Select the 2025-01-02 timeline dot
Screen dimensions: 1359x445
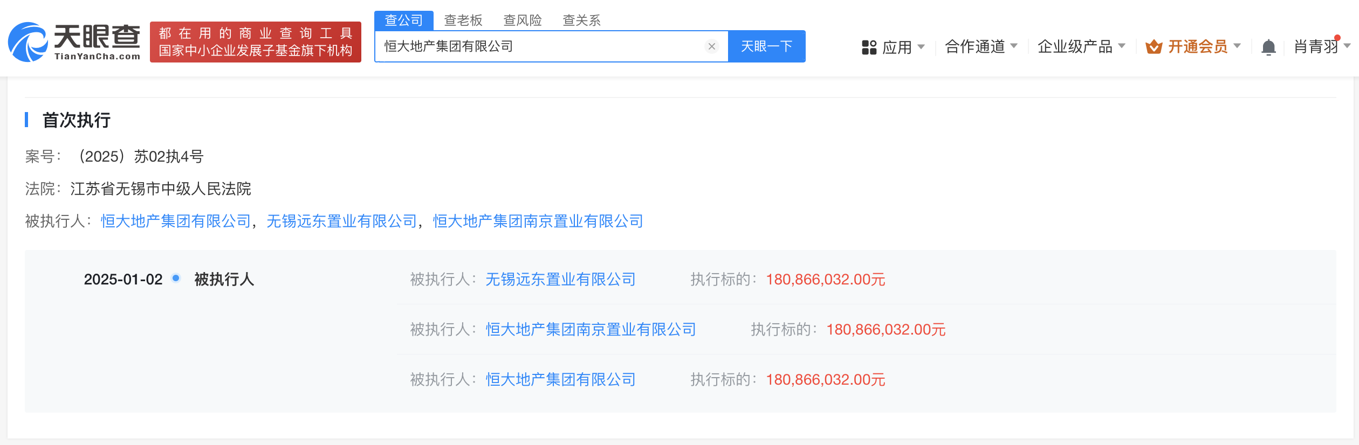(x=176, y=278)
